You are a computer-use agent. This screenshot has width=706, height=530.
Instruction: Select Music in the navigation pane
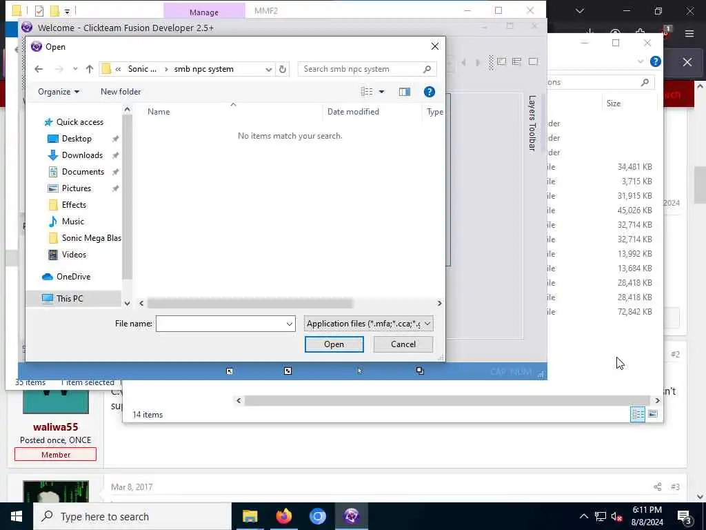click(x=73, y=222)
